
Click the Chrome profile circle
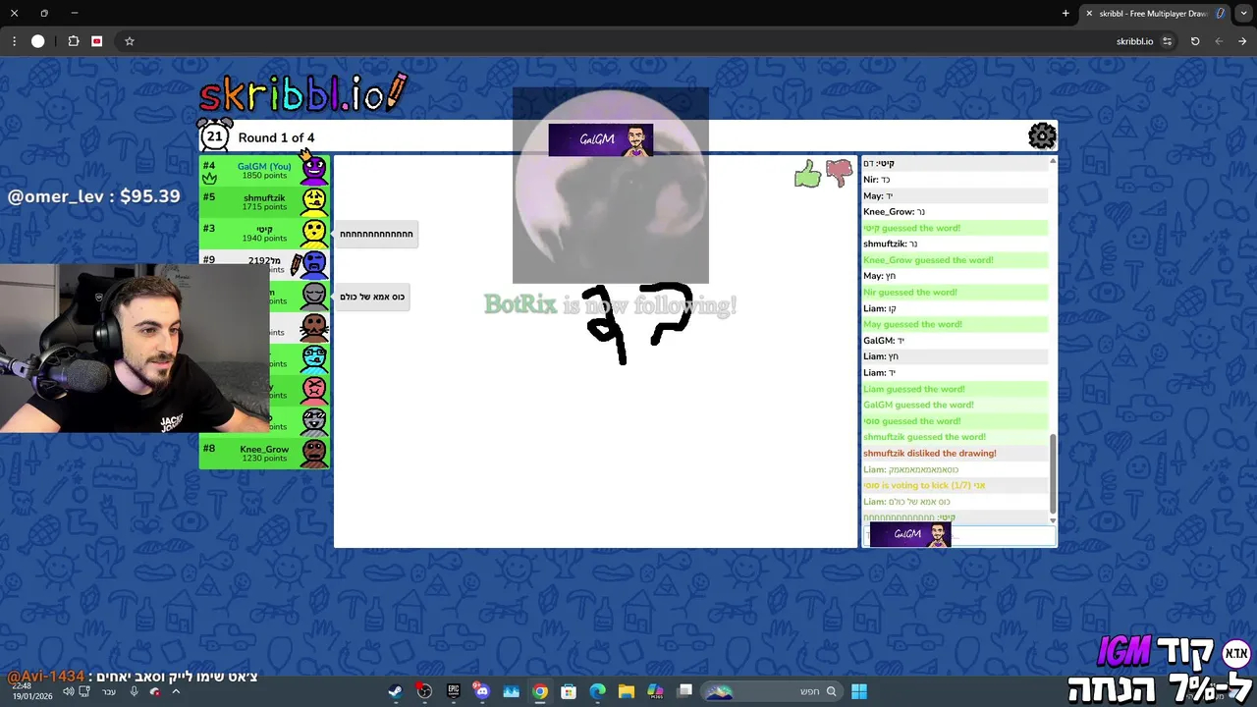37,41
